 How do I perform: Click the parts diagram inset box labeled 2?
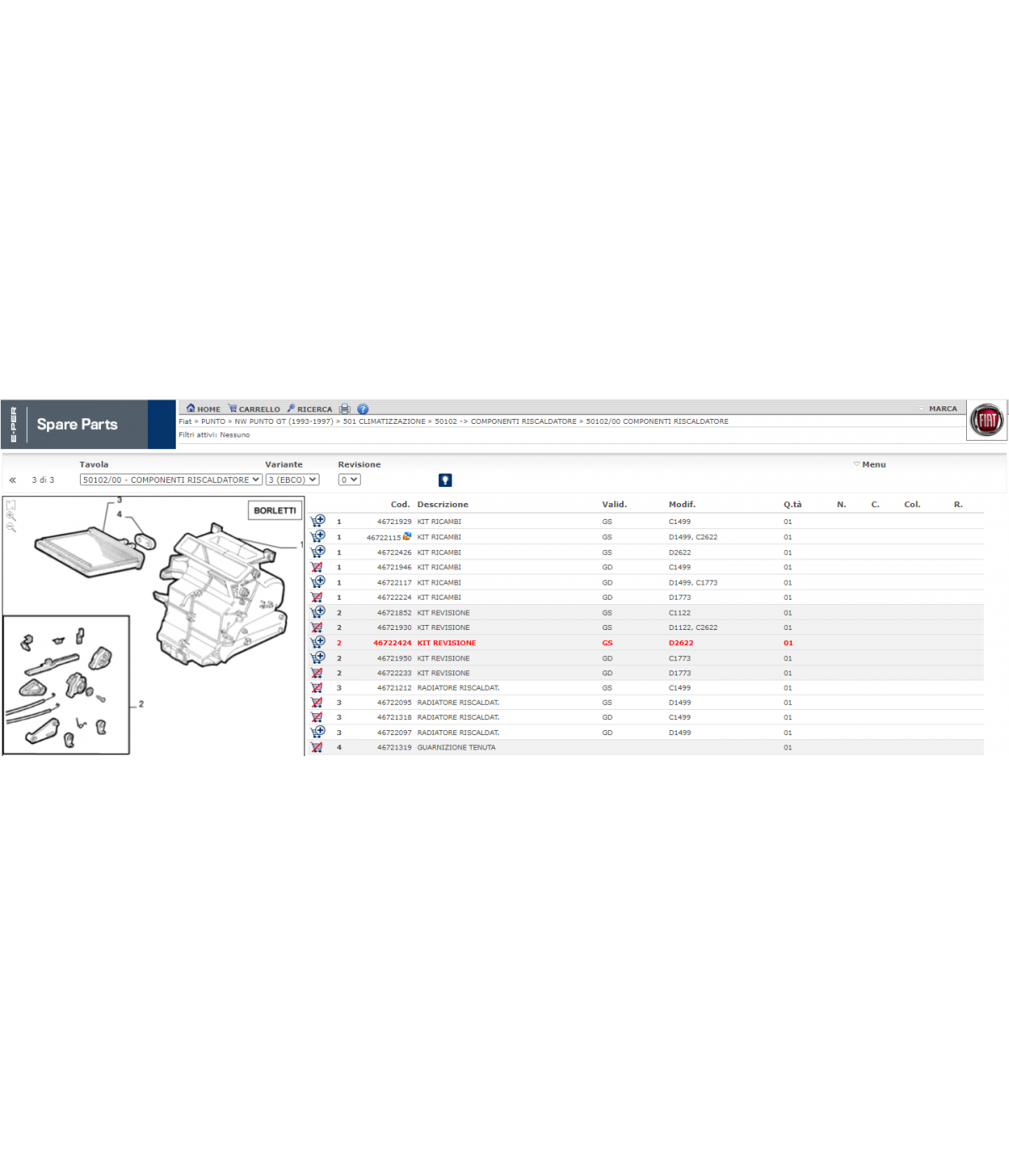[66, 685]
